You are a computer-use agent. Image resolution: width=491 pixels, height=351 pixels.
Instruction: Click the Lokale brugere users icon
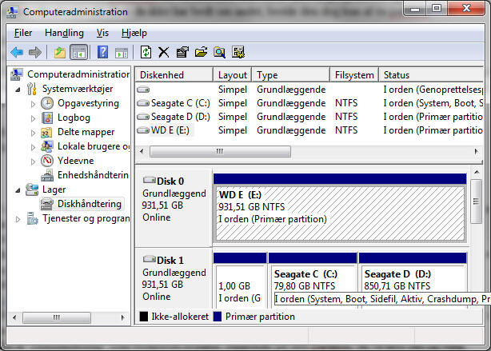(46, 146)
